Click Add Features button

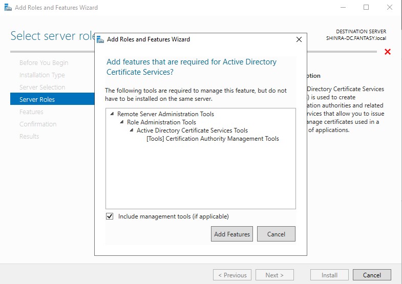coord(232,234)
